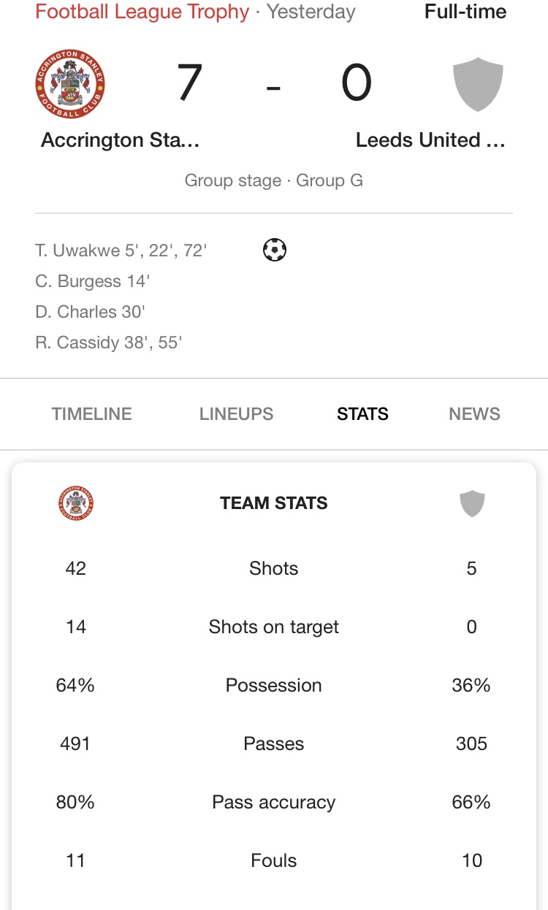Tap the TEAM STATS heading

pyautogui.click(x=274, y=503)
